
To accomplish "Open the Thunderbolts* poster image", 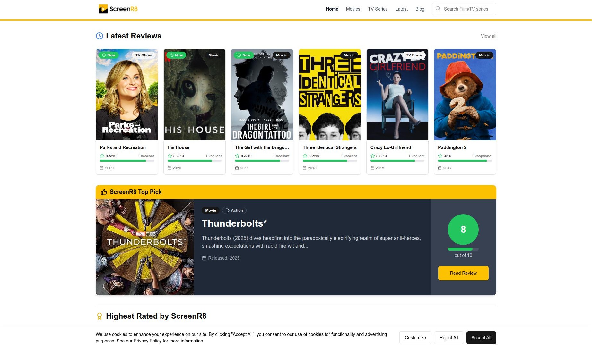I will click(x=145, y=247).
